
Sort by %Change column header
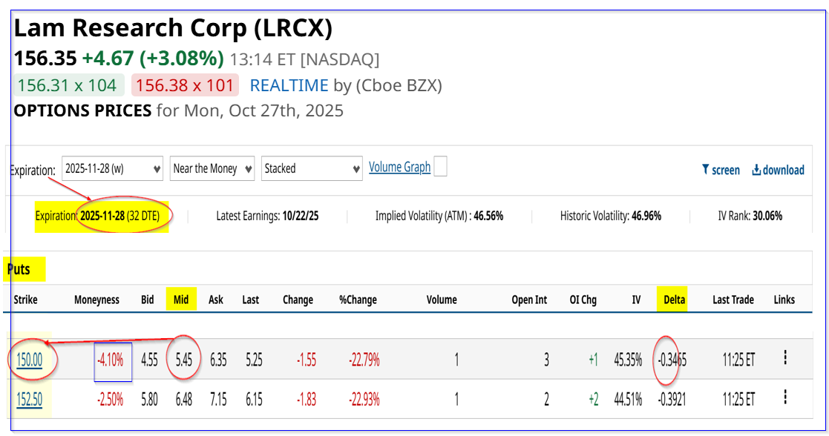tap(358, 300)
